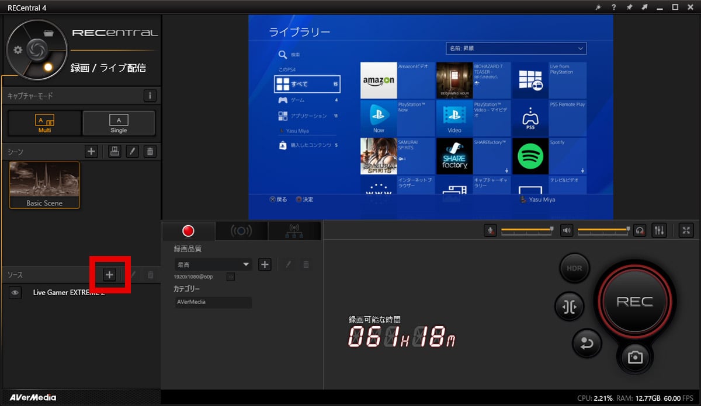Adjust the microphone volume slider
Viewport: 701px width, 406px height.
526,230
